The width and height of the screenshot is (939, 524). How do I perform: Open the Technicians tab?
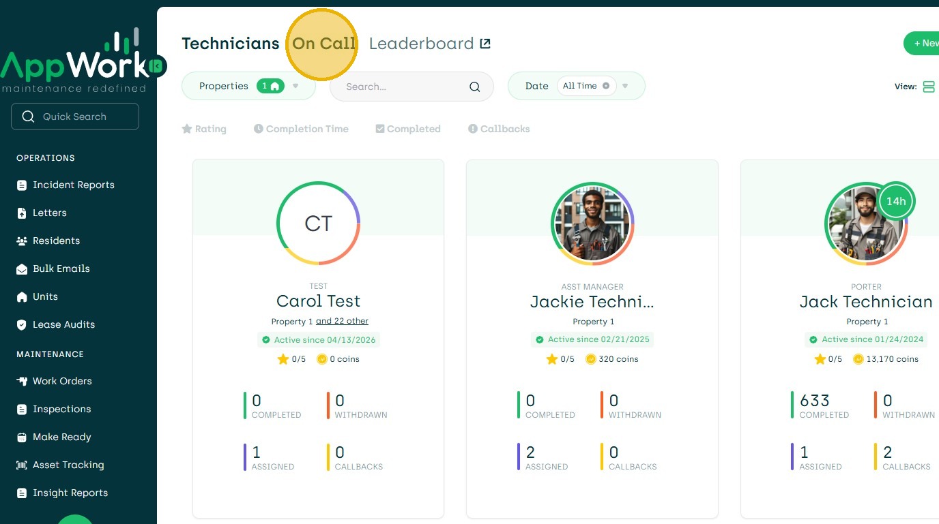231,44
